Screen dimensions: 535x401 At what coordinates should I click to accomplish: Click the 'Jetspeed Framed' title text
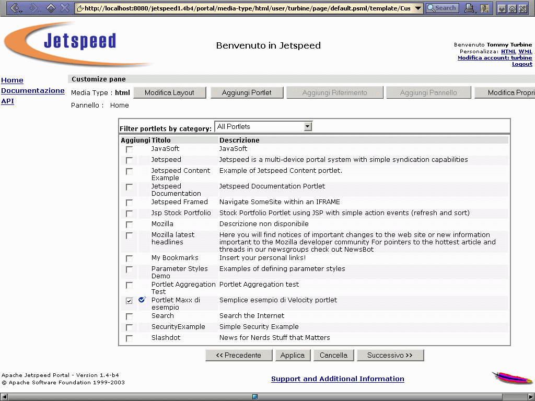tap(180, 202)
